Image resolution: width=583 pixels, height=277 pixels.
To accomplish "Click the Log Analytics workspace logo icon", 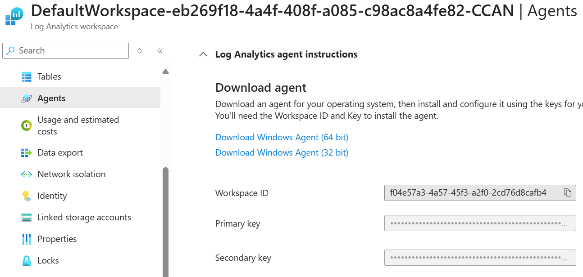I will point(14,16).
